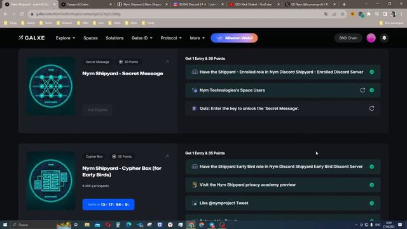Open Microsoft Edge from the taskbar
407x229 pixels.
[128, 225]
